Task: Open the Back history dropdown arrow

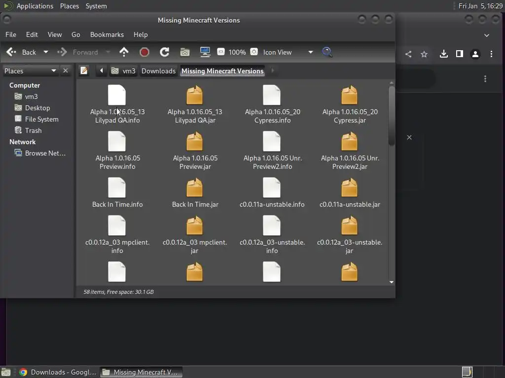Action: tap(46, 52)
